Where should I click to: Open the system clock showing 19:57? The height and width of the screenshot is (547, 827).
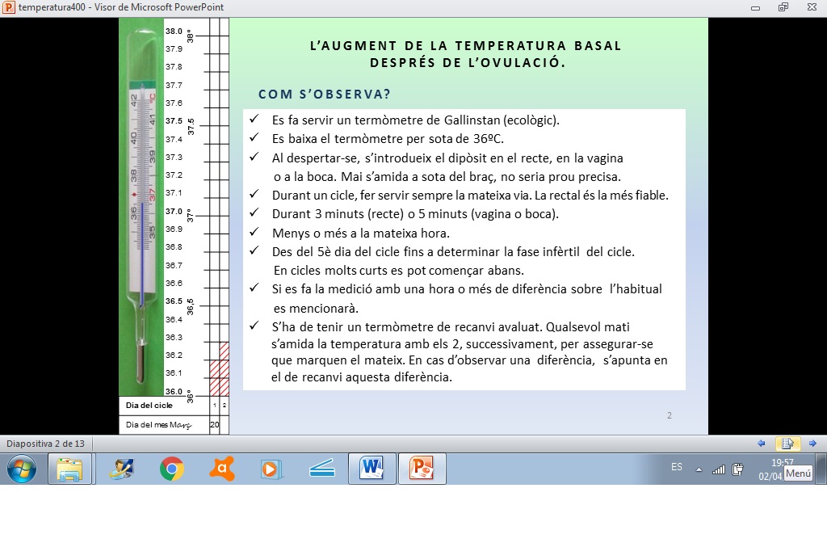782,463
